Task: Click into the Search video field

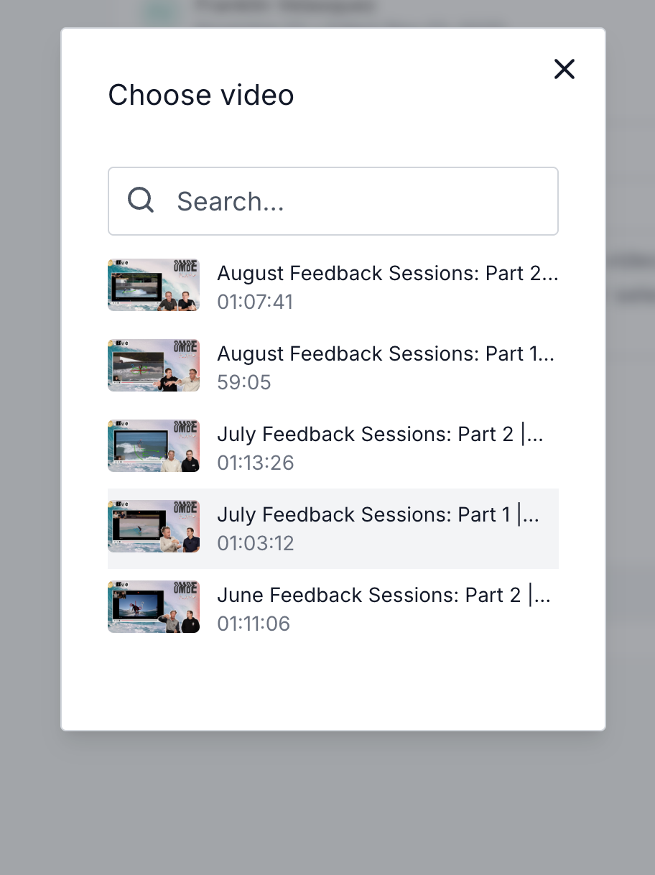Action: [359, 201]
